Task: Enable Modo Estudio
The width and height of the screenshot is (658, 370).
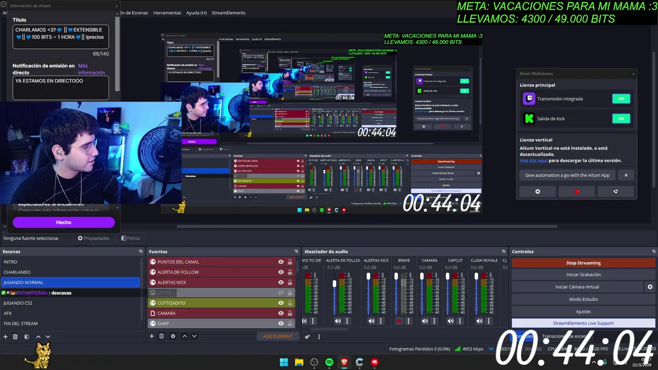Action: point(583,299)
